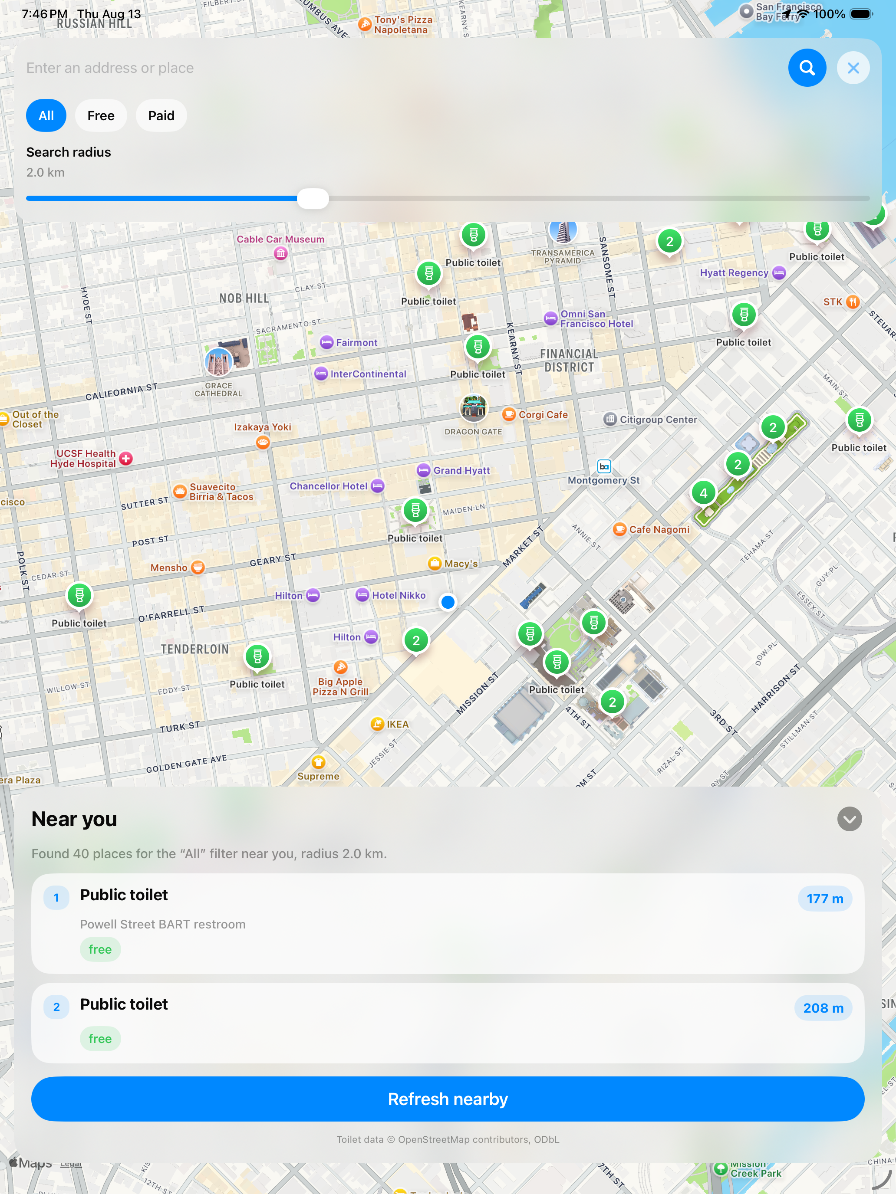Tap the Fairmont hotel icon
The width and height of the screenshot is (896, 1194).
point(326,342)
